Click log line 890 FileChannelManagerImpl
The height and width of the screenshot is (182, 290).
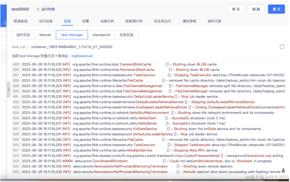coord(148,91)
